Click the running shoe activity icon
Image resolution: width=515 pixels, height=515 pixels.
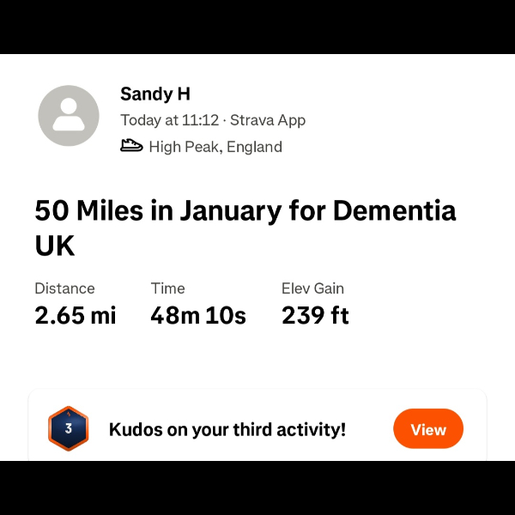click(131, 147)
